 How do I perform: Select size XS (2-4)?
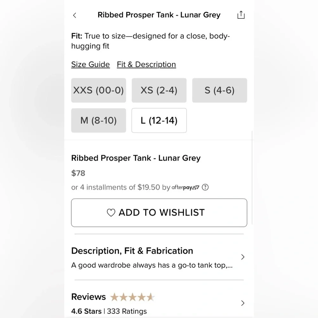(x=159, y=90)
